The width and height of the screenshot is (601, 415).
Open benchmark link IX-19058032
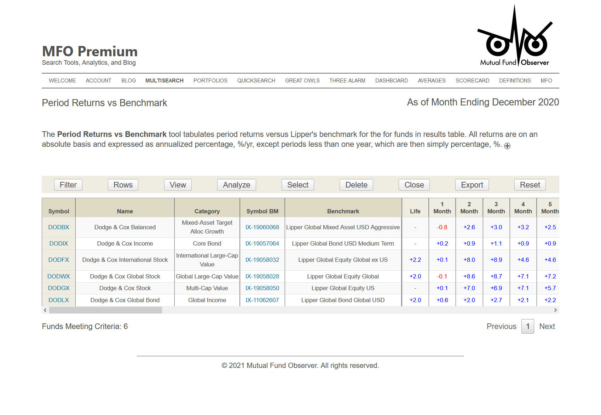pos(262,260)
